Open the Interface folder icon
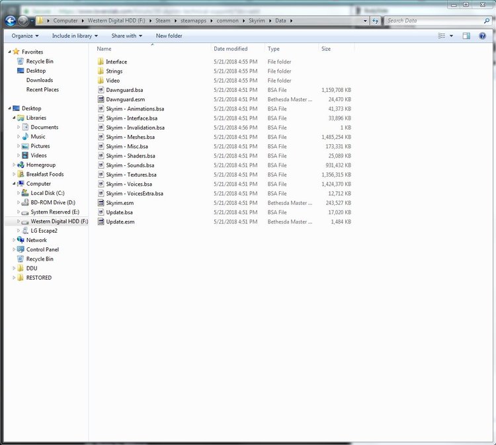 coord(101,61)
